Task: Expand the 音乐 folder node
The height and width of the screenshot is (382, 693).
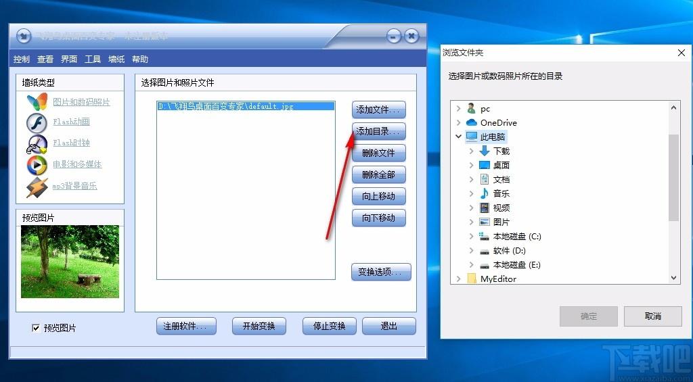Action: click(x=471, y=193)
